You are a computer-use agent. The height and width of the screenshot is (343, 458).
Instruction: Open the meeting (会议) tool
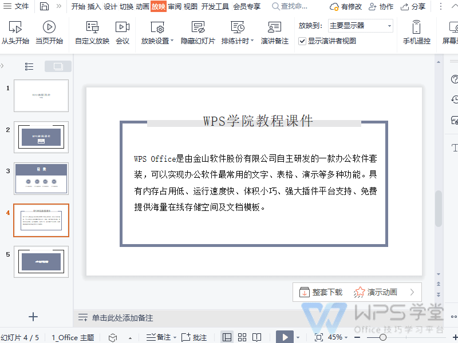tap(123, 33)
